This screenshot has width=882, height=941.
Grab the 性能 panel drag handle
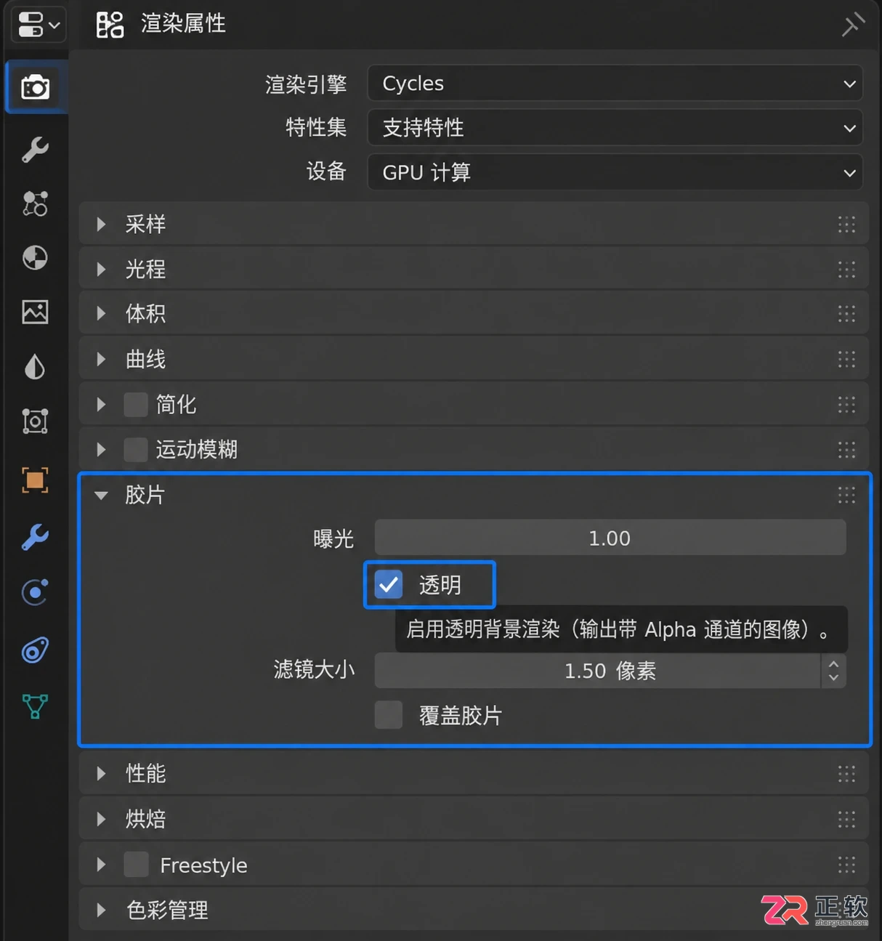(846, 773)
